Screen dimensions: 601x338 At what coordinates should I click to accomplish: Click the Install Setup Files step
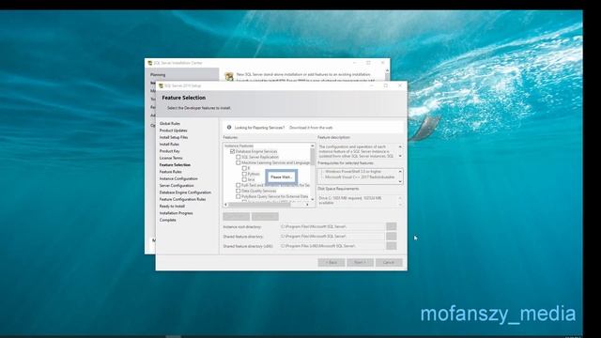[x=174, y=137]
